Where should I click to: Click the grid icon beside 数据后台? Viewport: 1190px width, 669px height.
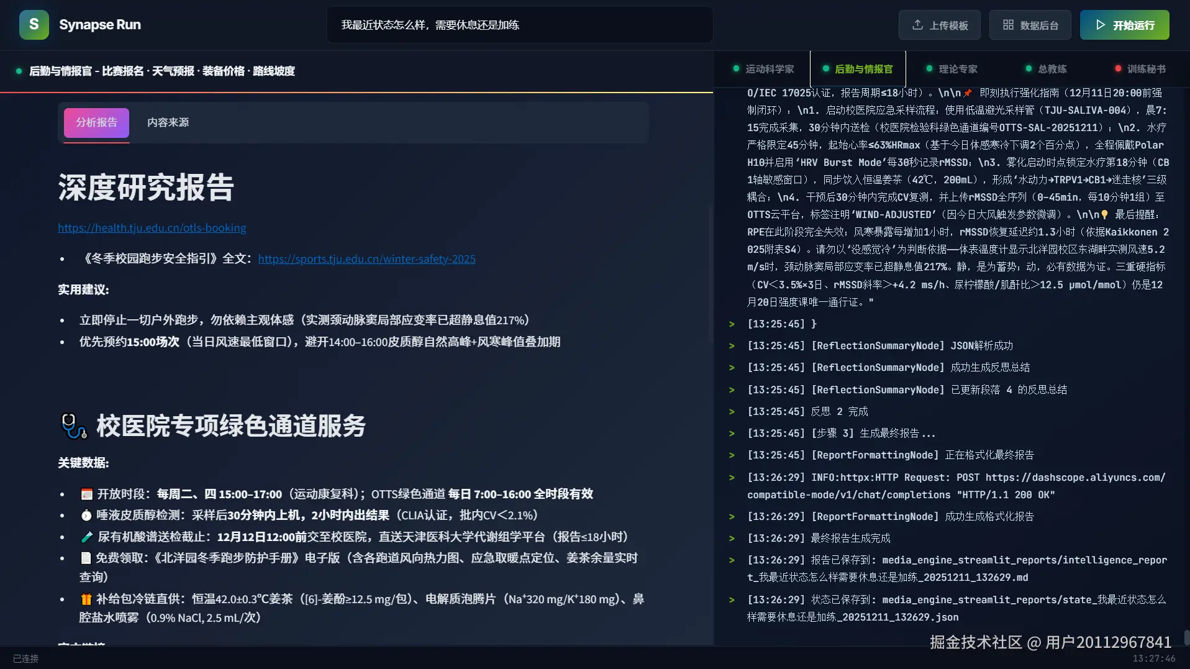point(1008,25)
